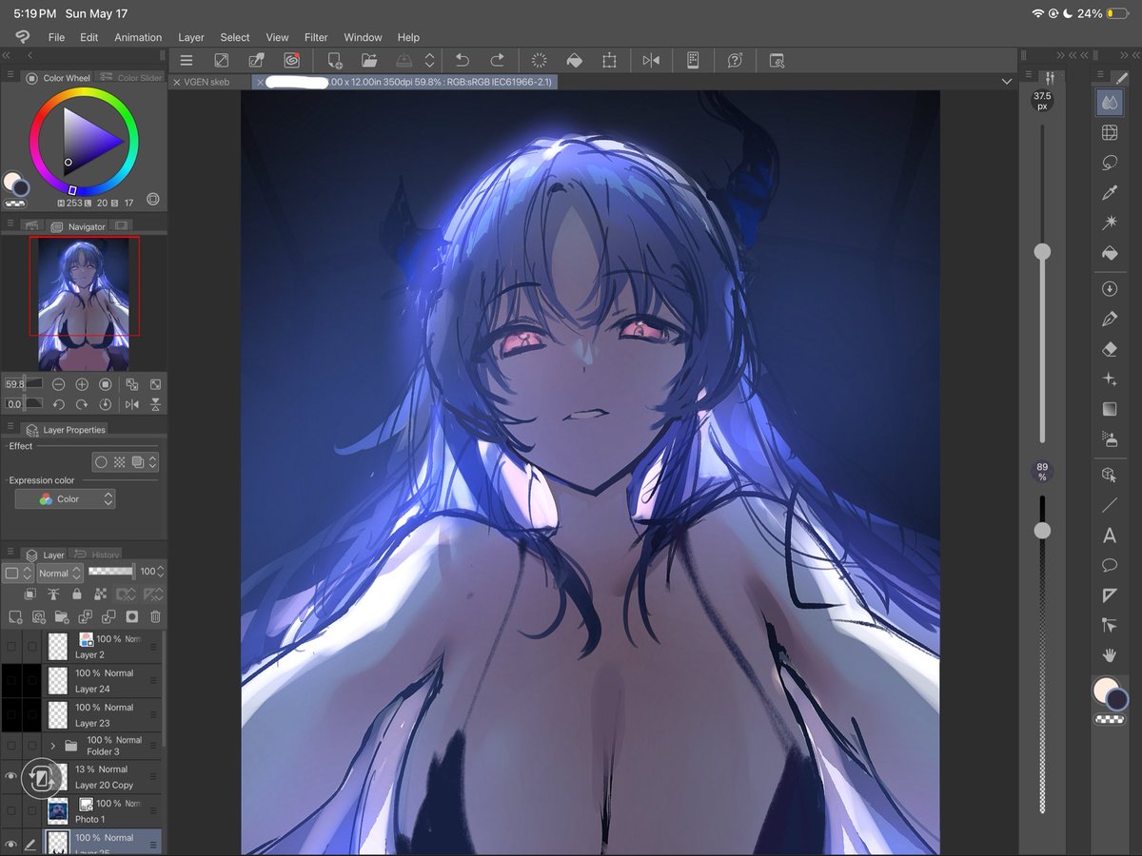
Task: Expand the document tabs list chevron
Action: pos(1007,82)
